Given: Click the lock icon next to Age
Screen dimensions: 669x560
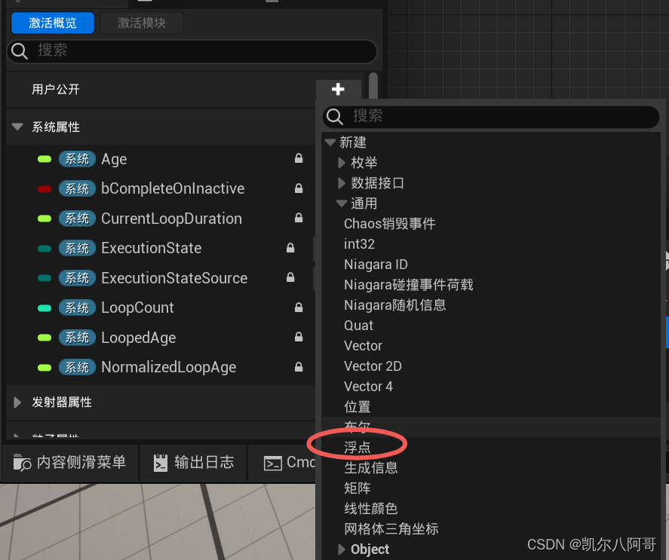Looking at the screenshot, I should click(299, 159).
